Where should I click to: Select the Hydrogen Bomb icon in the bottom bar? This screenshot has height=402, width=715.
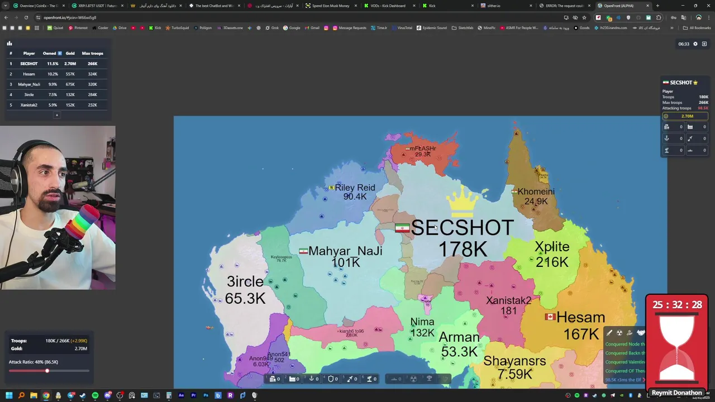click(x=429, y=379)
